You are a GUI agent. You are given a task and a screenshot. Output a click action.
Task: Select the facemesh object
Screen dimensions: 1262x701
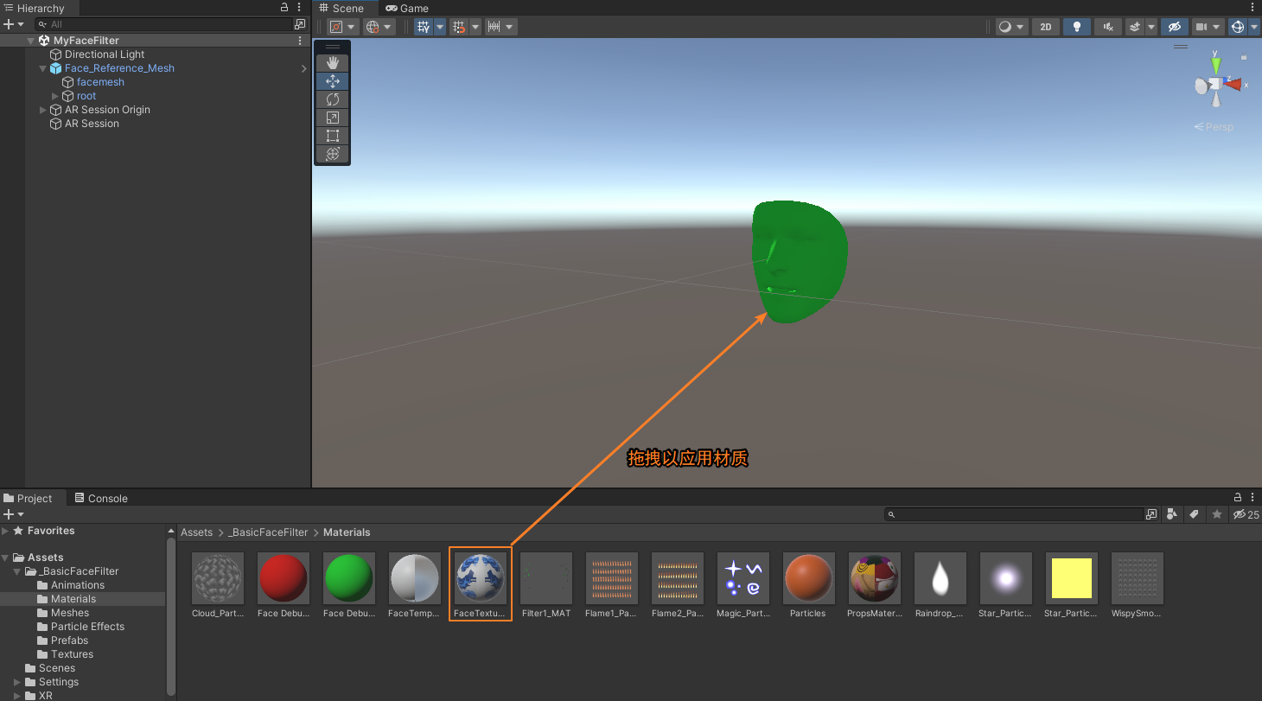click(100, 82)
